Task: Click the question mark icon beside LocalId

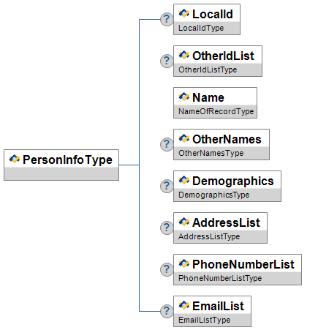Action: tap(167, 19)
